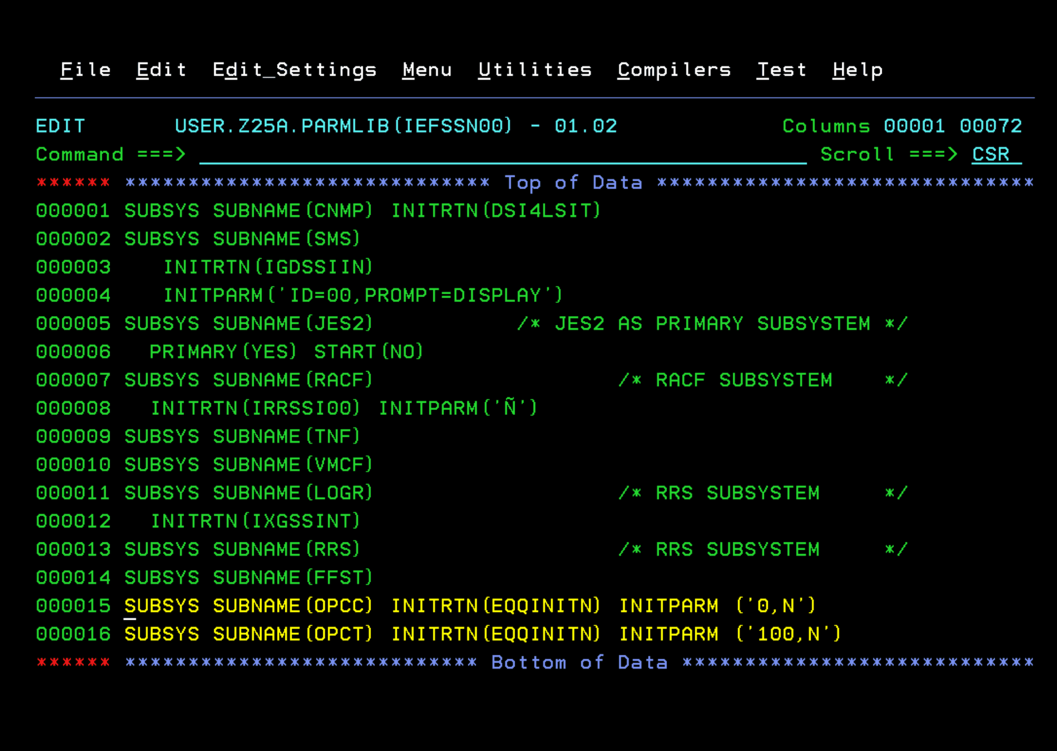Open the Test menu

click(781, 70)
